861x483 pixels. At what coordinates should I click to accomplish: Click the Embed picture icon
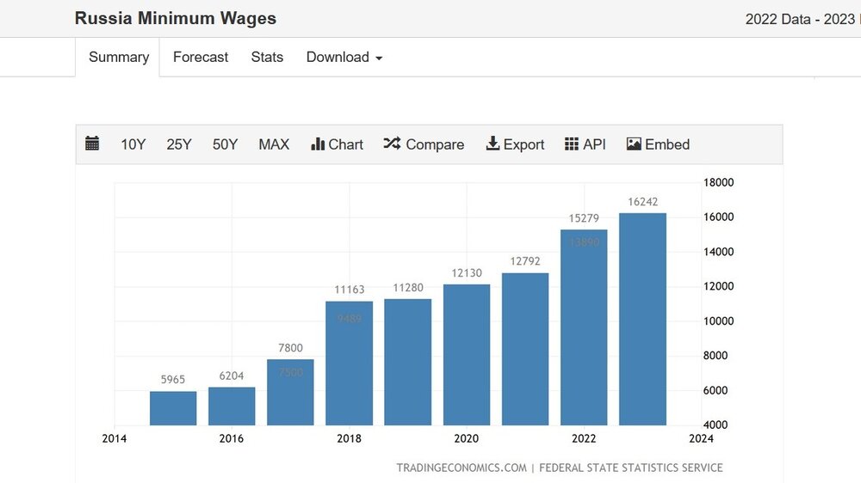click(634, 144)
